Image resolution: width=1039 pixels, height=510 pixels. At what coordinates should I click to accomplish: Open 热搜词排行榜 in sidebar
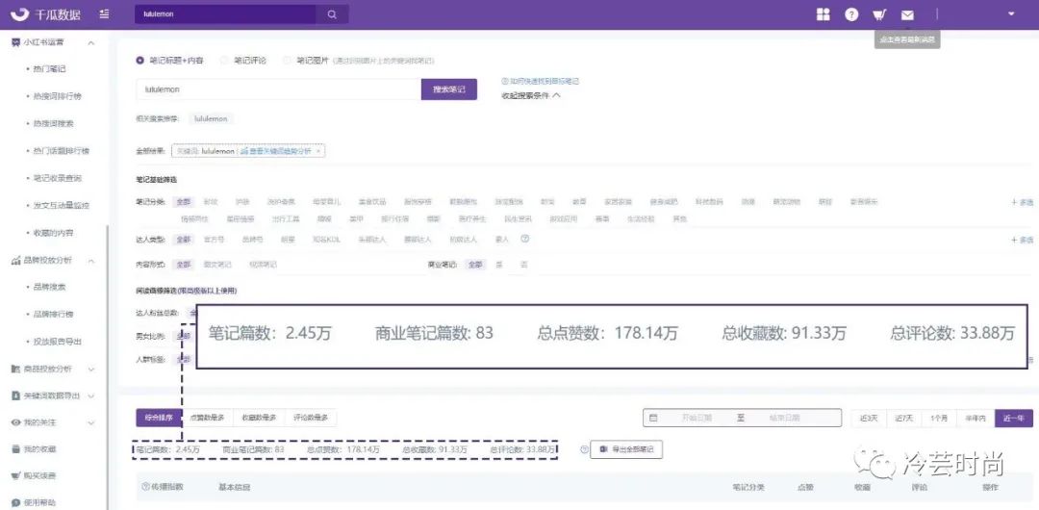click(57, 96)
